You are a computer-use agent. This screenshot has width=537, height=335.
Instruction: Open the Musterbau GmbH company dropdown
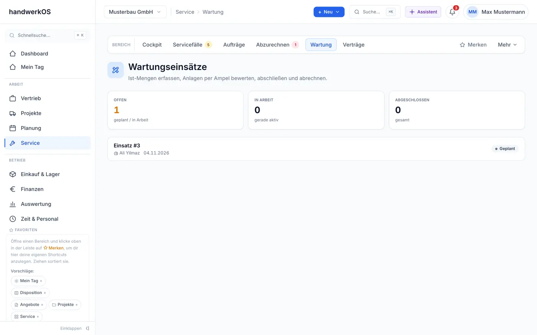coord(135,12)
